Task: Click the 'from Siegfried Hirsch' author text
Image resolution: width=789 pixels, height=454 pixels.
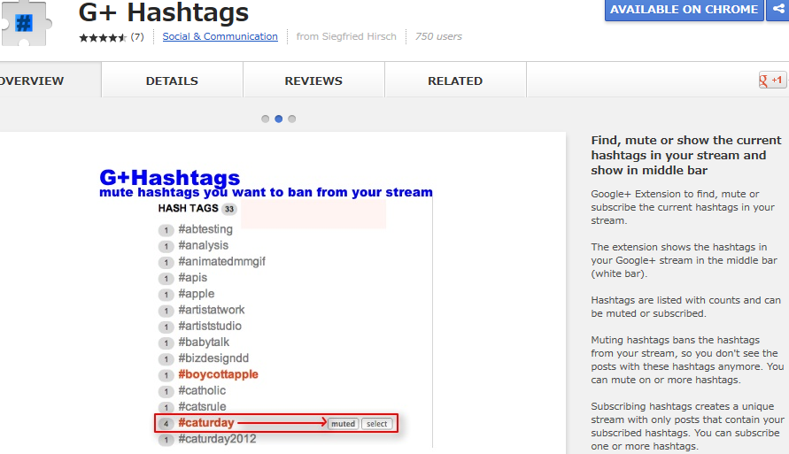Action: (346, 36)
